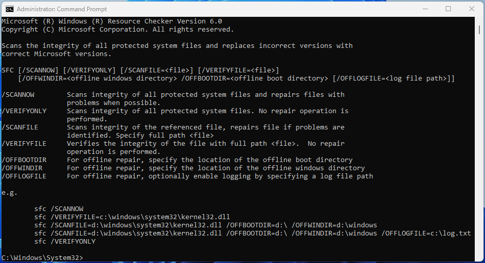Click 'operation is performed.' text
This screenshot has height=263, width=485.
point(113,152)
